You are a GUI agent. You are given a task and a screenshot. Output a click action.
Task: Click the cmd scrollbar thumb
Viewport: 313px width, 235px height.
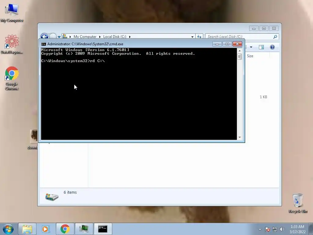click(240, 57)
